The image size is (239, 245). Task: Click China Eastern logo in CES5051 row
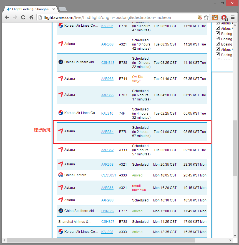click(61, 175)
